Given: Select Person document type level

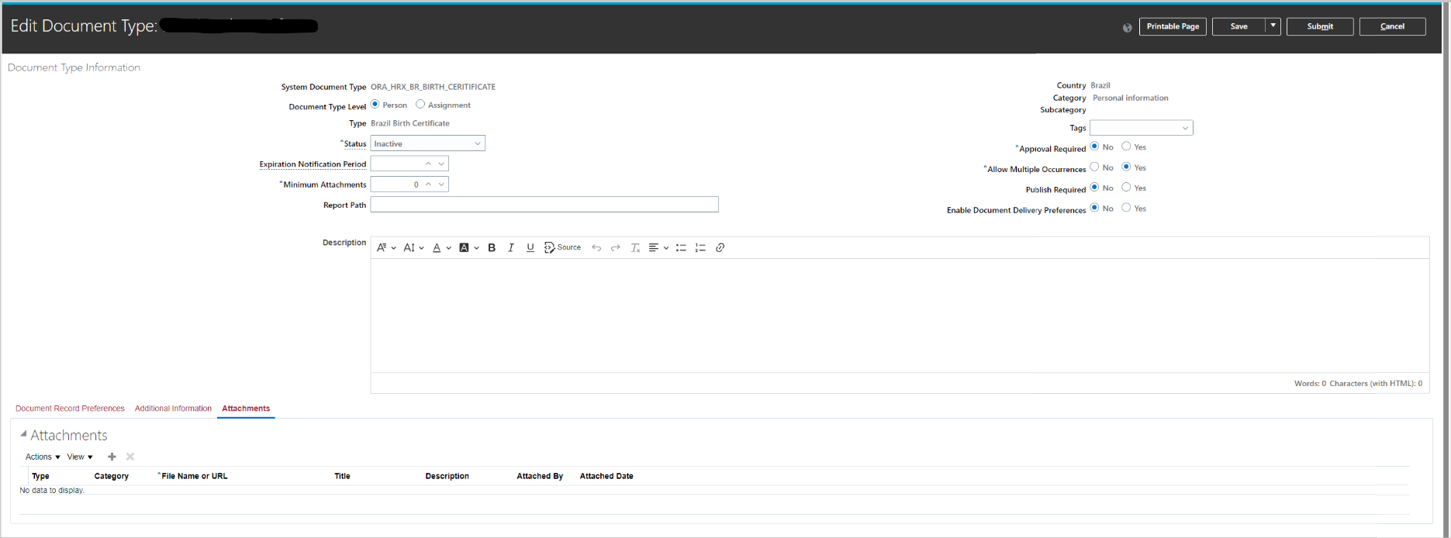Looking at the screenshot, I should (375, 104).
